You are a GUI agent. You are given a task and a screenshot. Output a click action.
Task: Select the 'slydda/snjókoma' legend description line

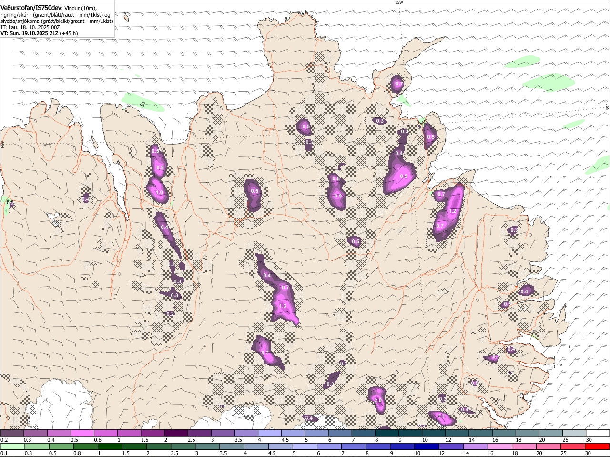(x=57, y=21)
